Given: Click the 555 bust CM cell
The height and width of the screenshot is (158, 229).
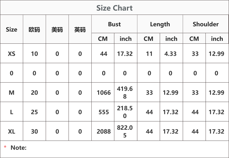Looking at the screenshot, I should tap(104, 112).
